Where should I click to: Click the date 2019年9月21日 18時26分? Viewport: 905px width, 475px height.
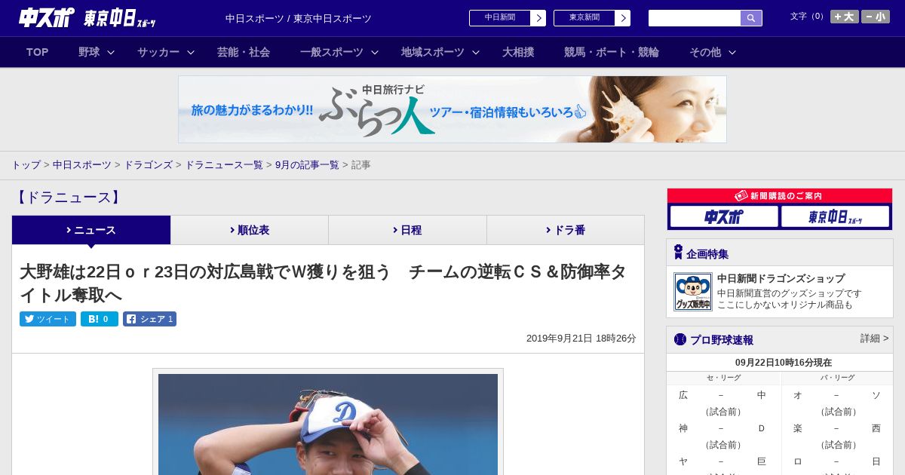[x=581, y=339]
